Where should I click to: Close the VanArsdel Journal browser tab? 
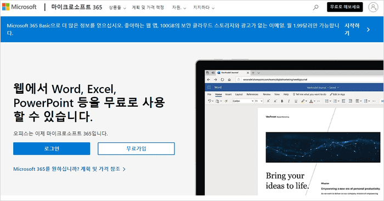click(x=248, y=73)
